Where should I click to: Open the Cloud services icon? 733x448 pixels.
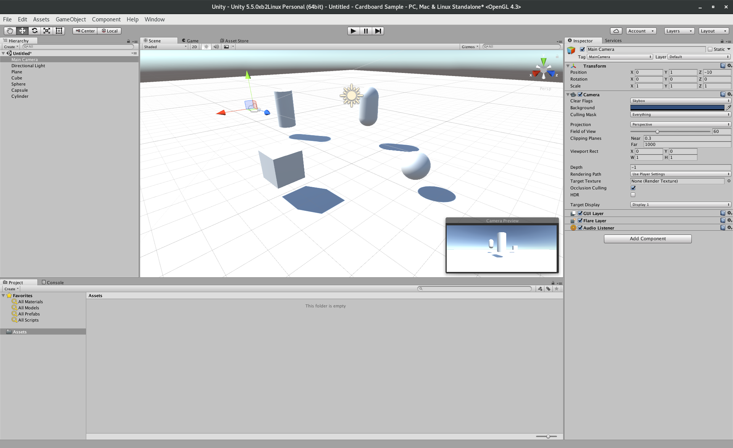click(616, 31)
